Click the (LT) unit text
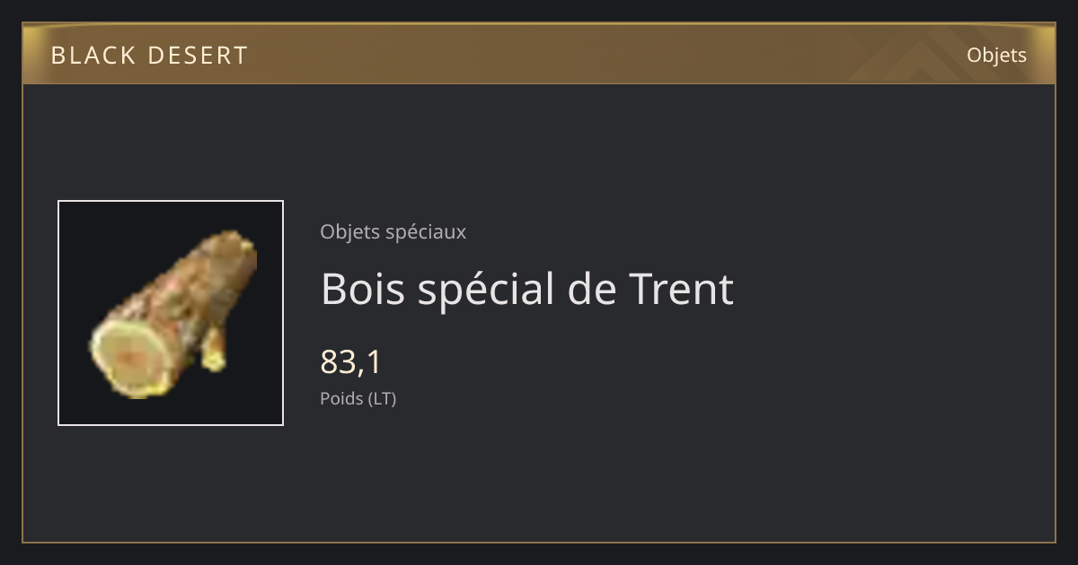Viewport: 1078px width, 565px height. click(382, 398)
